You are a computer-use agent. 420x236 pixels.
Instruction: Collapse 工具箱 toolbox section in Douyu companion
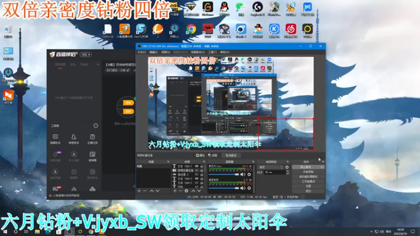coord(96,126)
